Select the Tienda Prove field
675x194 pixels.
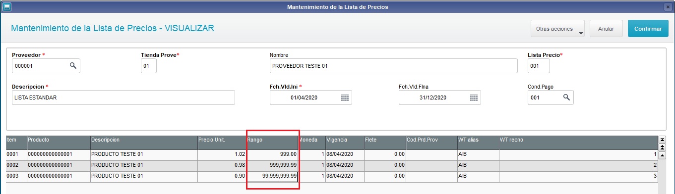149,66
